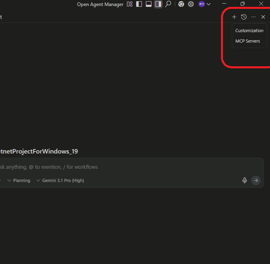Expand the chevron beside the profile avatar

coord(209,4)
